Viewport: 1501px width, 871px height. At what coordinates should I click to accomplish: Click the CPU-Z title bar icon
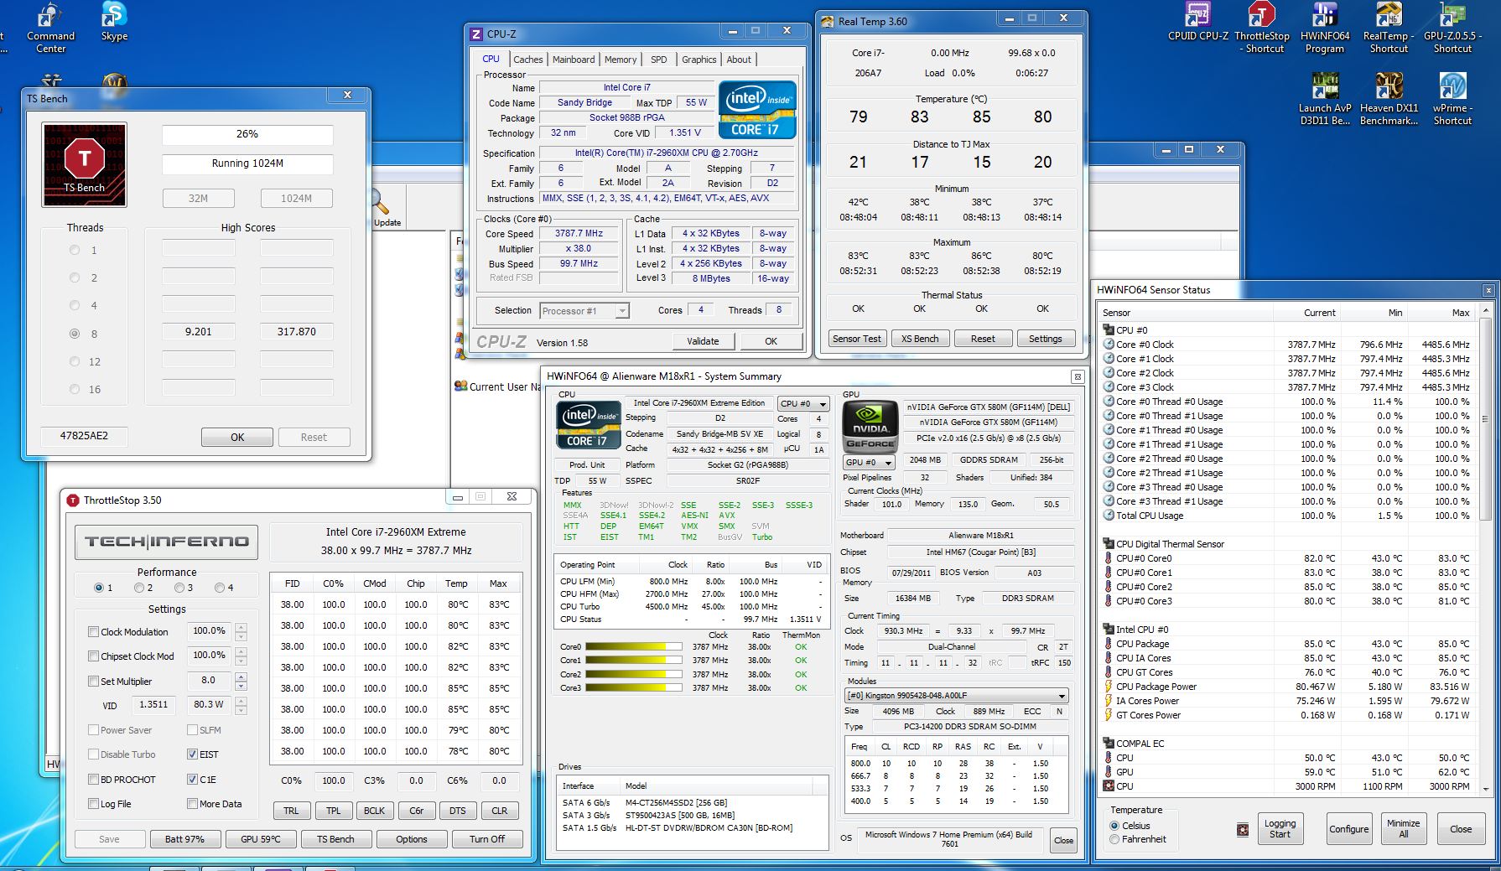tap(476, 34)
